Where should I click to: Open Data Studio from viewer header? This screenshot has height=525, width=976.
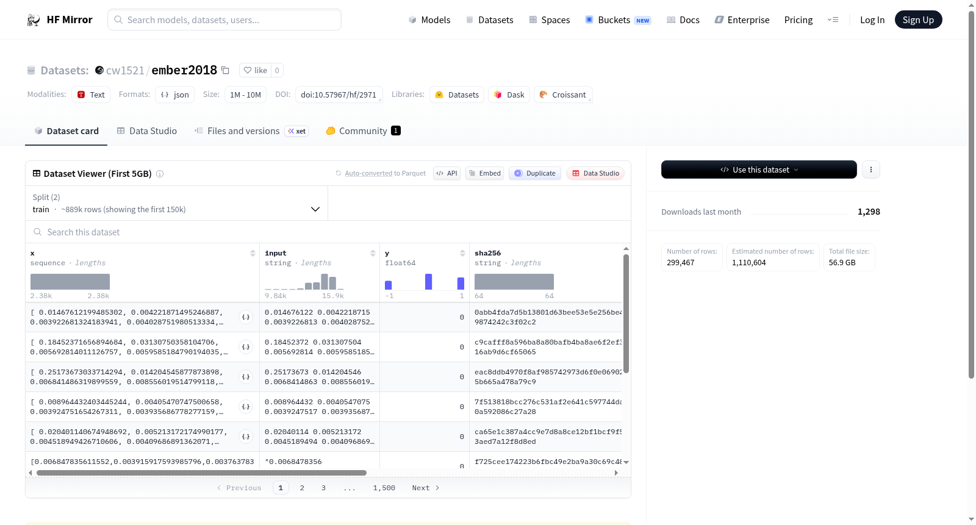(595, 173)
